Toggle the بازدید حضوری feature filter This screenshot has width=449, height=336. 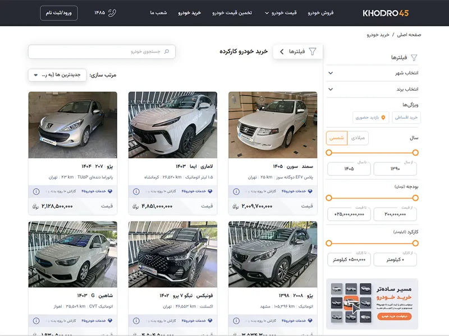370,118
